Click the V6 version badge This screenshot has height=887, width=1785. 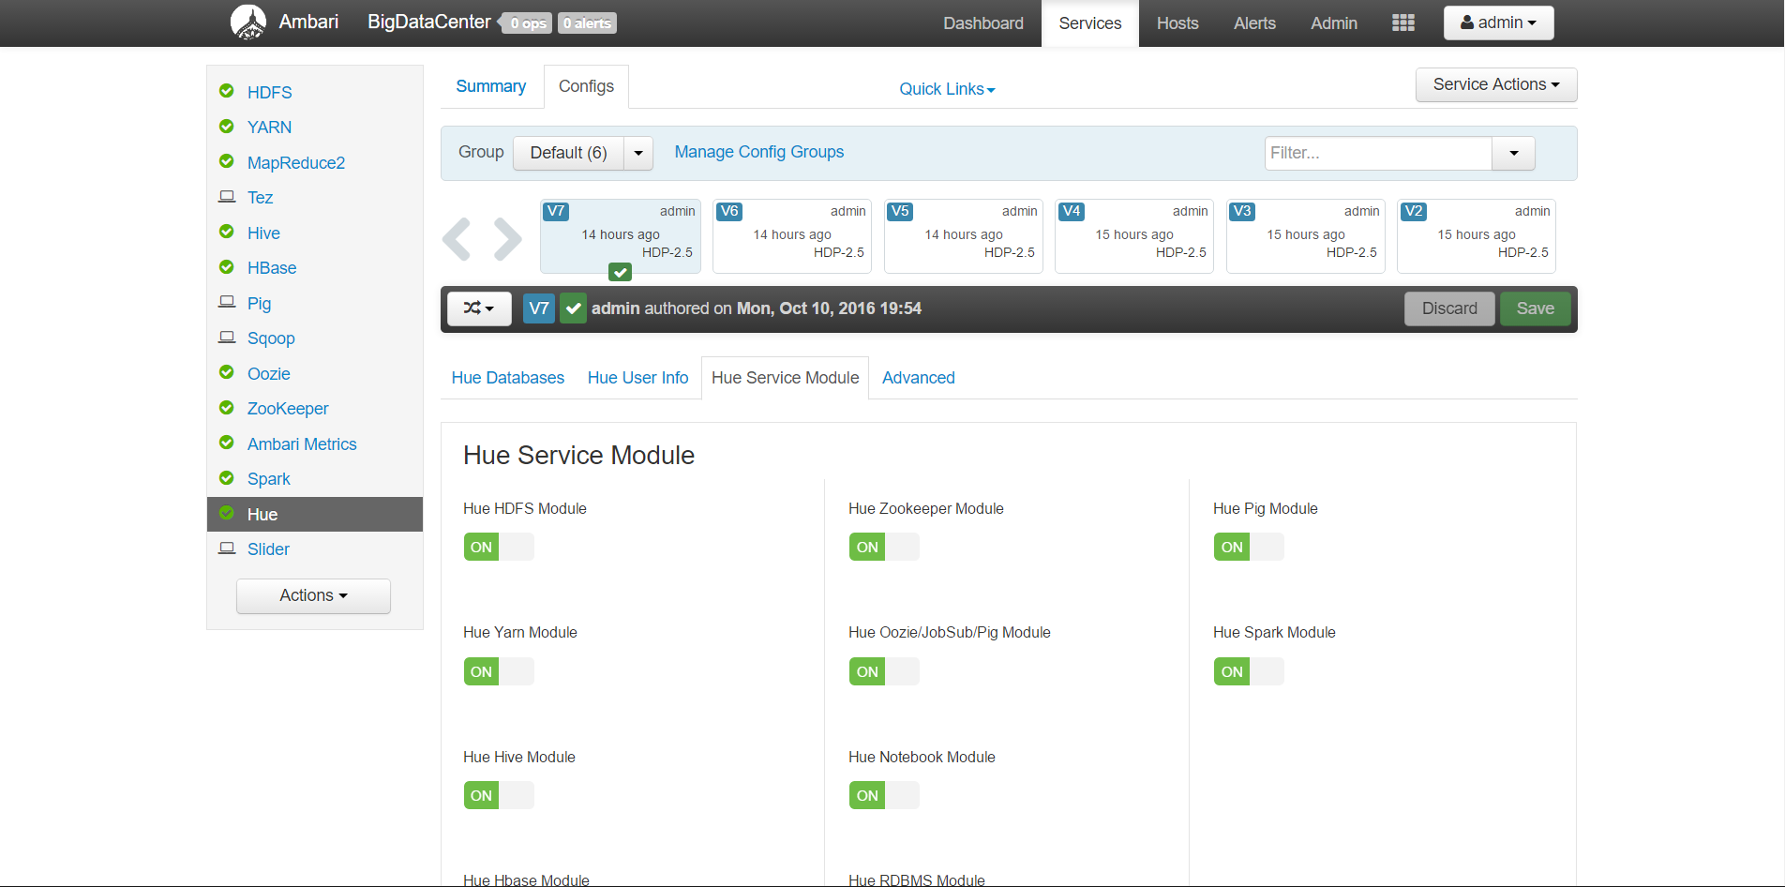[729, 211]
